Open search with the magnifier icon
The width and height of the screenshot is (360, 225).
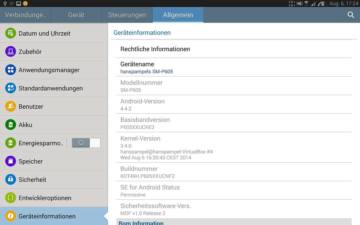pyautogui.click(x=351, y=15)
